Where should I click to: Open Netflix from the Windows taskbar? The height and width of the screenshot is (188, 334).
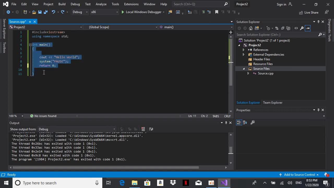(x=186, y=183)
